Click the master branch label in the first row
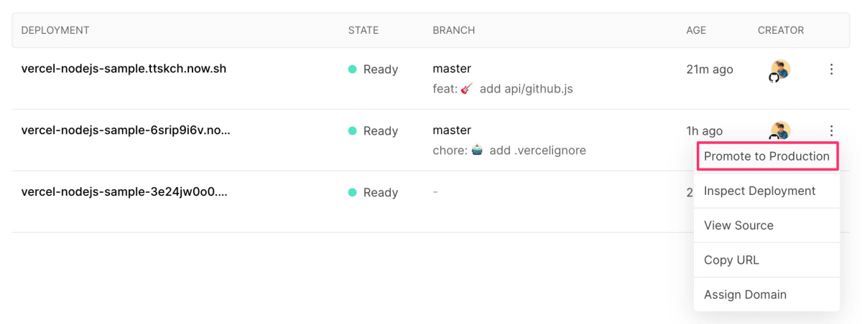The width and height of the screenshot is (862, 324). [452, 69]
